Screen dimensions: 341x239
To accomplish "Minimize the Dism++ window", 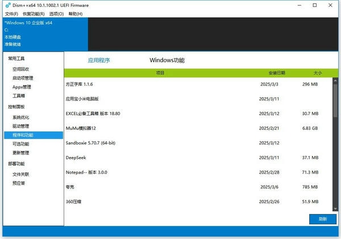I will [x=300, y=5].
